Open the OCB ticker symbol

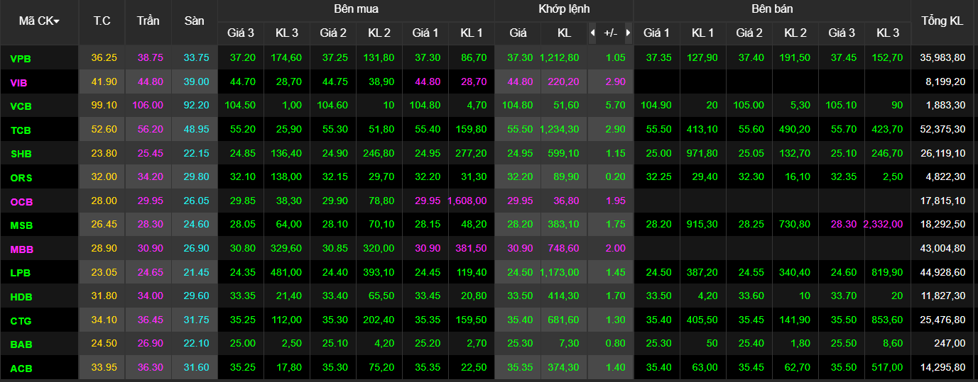point(21,201)
